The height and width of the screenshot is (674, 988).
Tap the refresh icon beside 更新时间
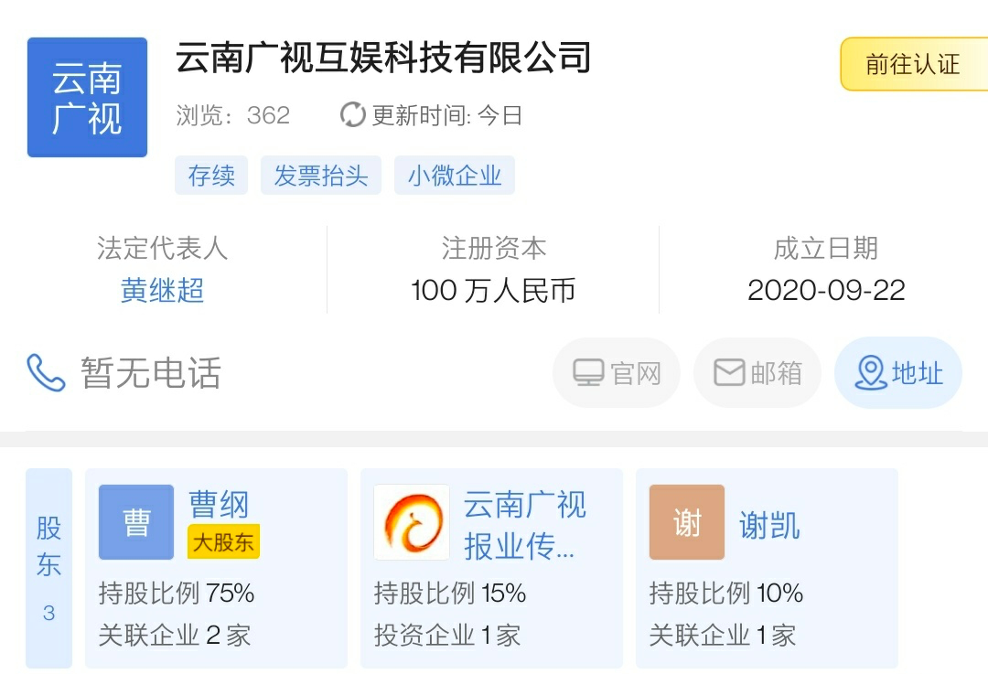click(352, 114)
